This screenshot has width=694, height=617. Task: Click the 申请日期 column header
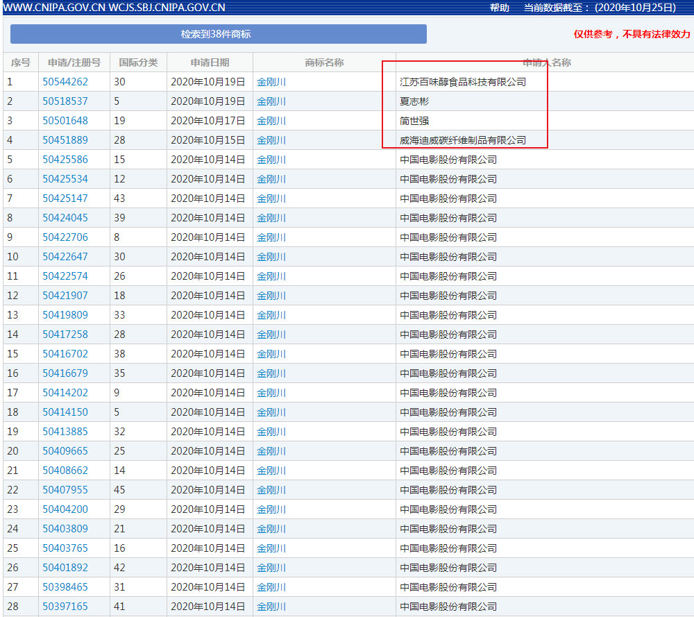(x=210, y=62)
